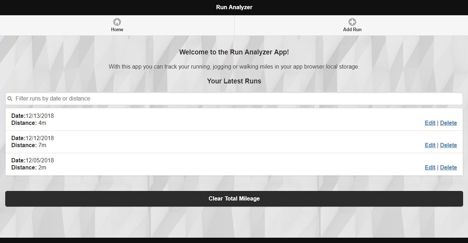Open the Add Run tab label

click(x=352, y=30)
